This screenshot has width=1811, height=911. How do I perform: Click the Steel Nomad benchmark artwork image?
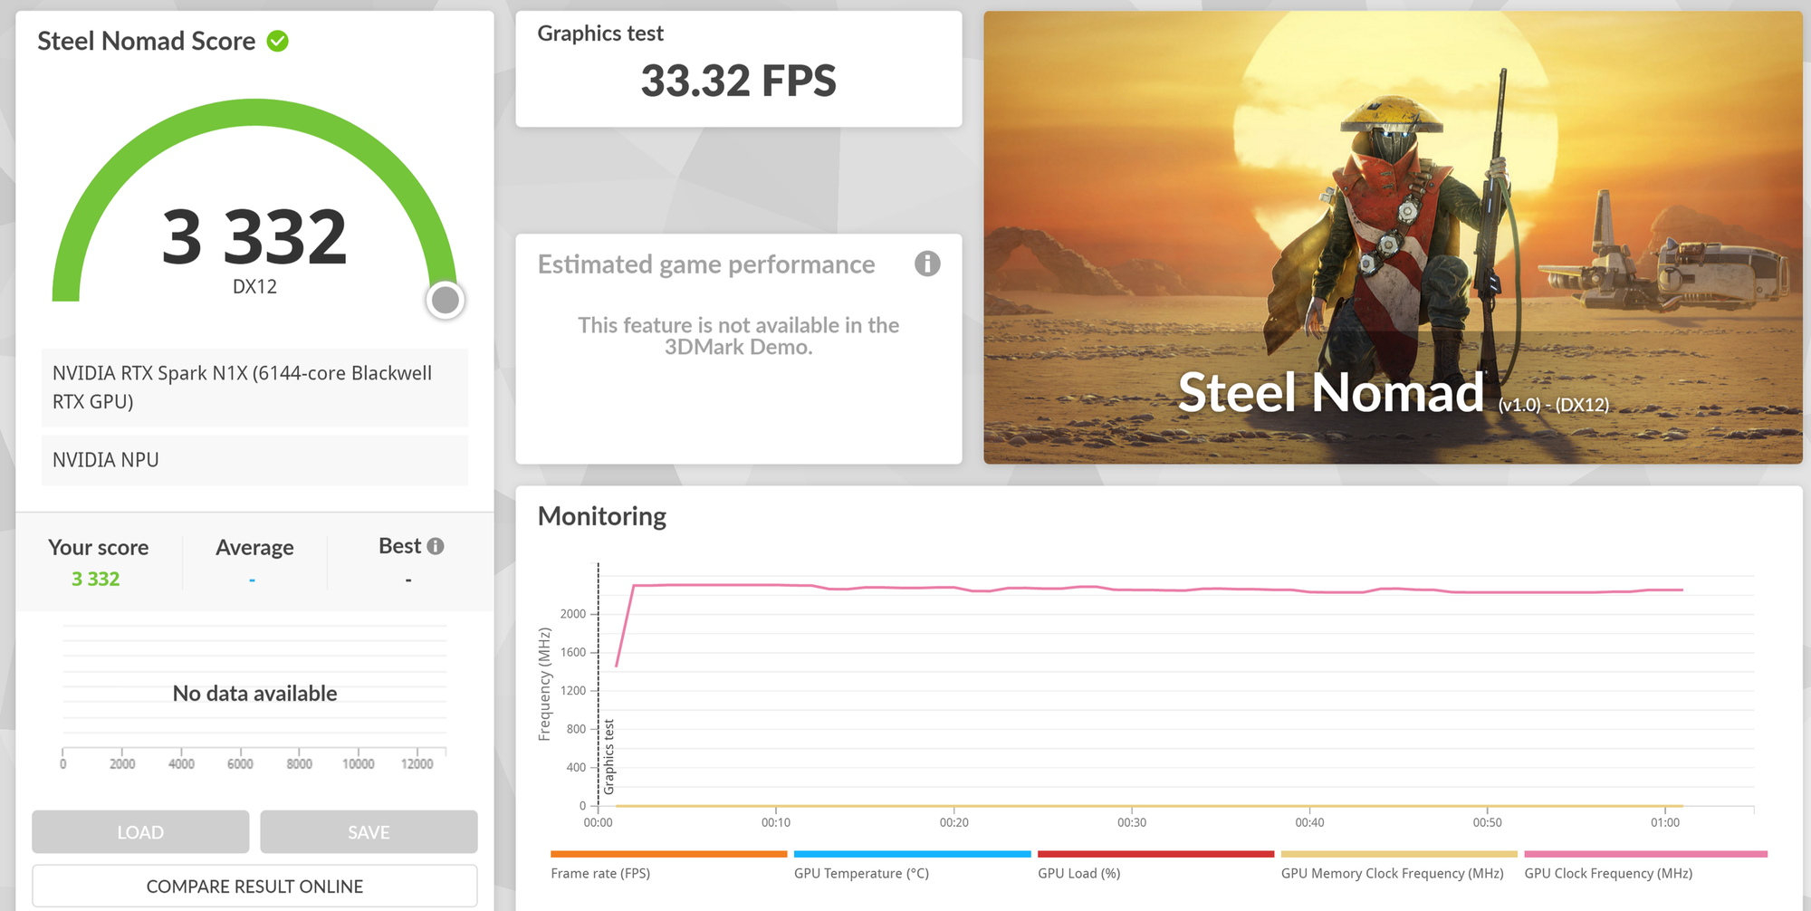(1393, 237)
